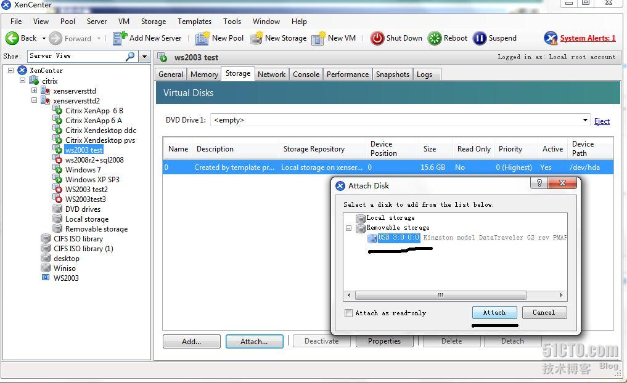Open the Server View dropdown arrow

(144, 56)
